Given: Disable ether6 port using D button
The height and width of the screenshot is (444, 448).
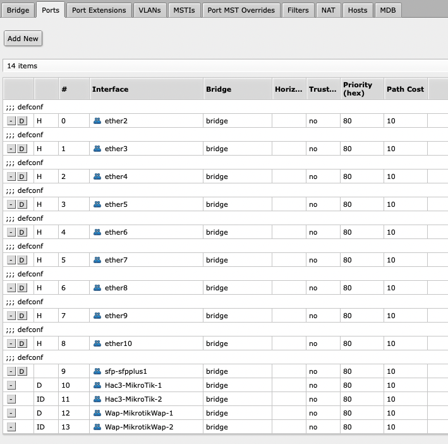Looking at the screenshot, I should pyautogui.click(x=21, y=232).
